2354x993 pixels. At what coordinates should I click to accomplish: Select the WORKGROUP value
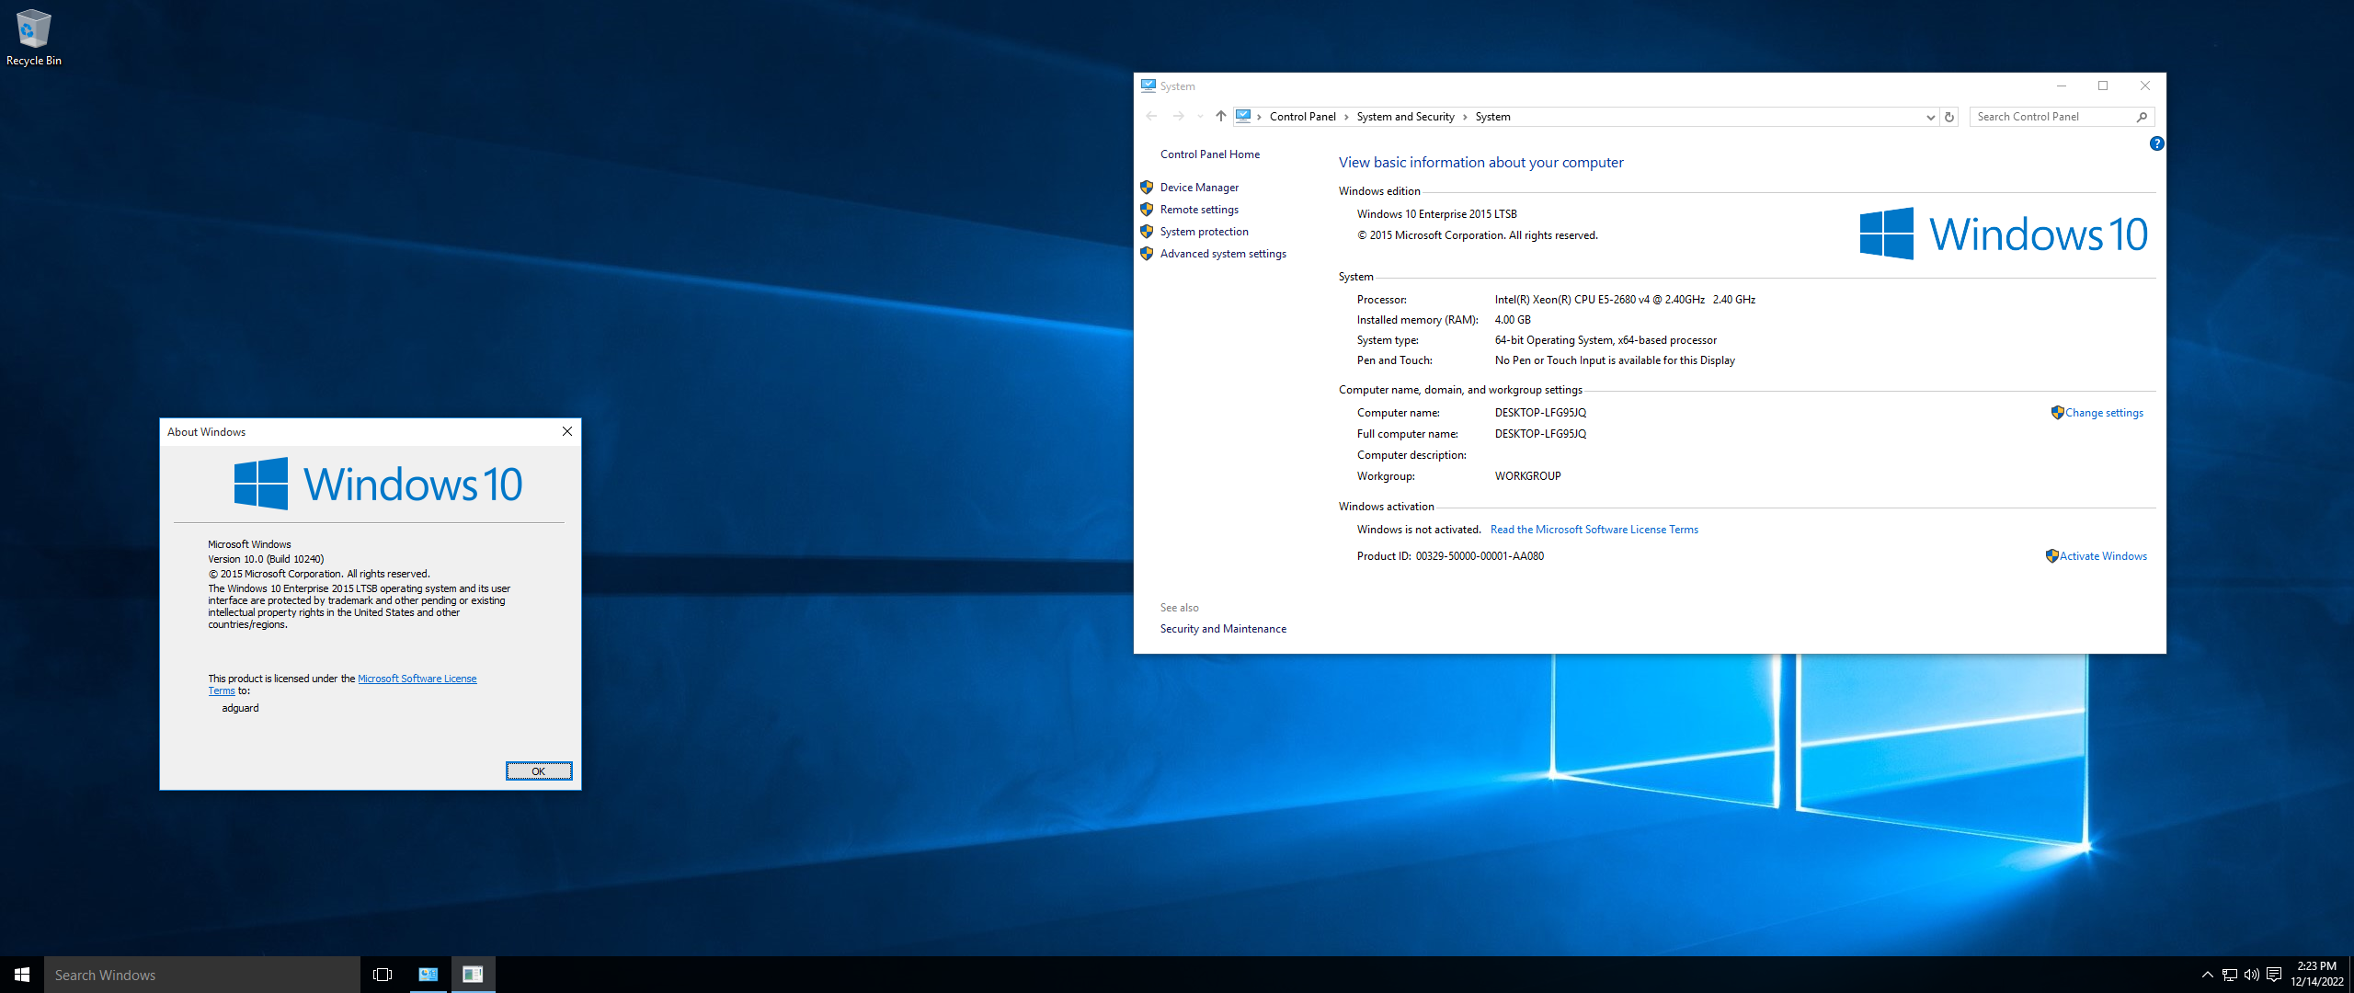click(x=1527, y=476)
